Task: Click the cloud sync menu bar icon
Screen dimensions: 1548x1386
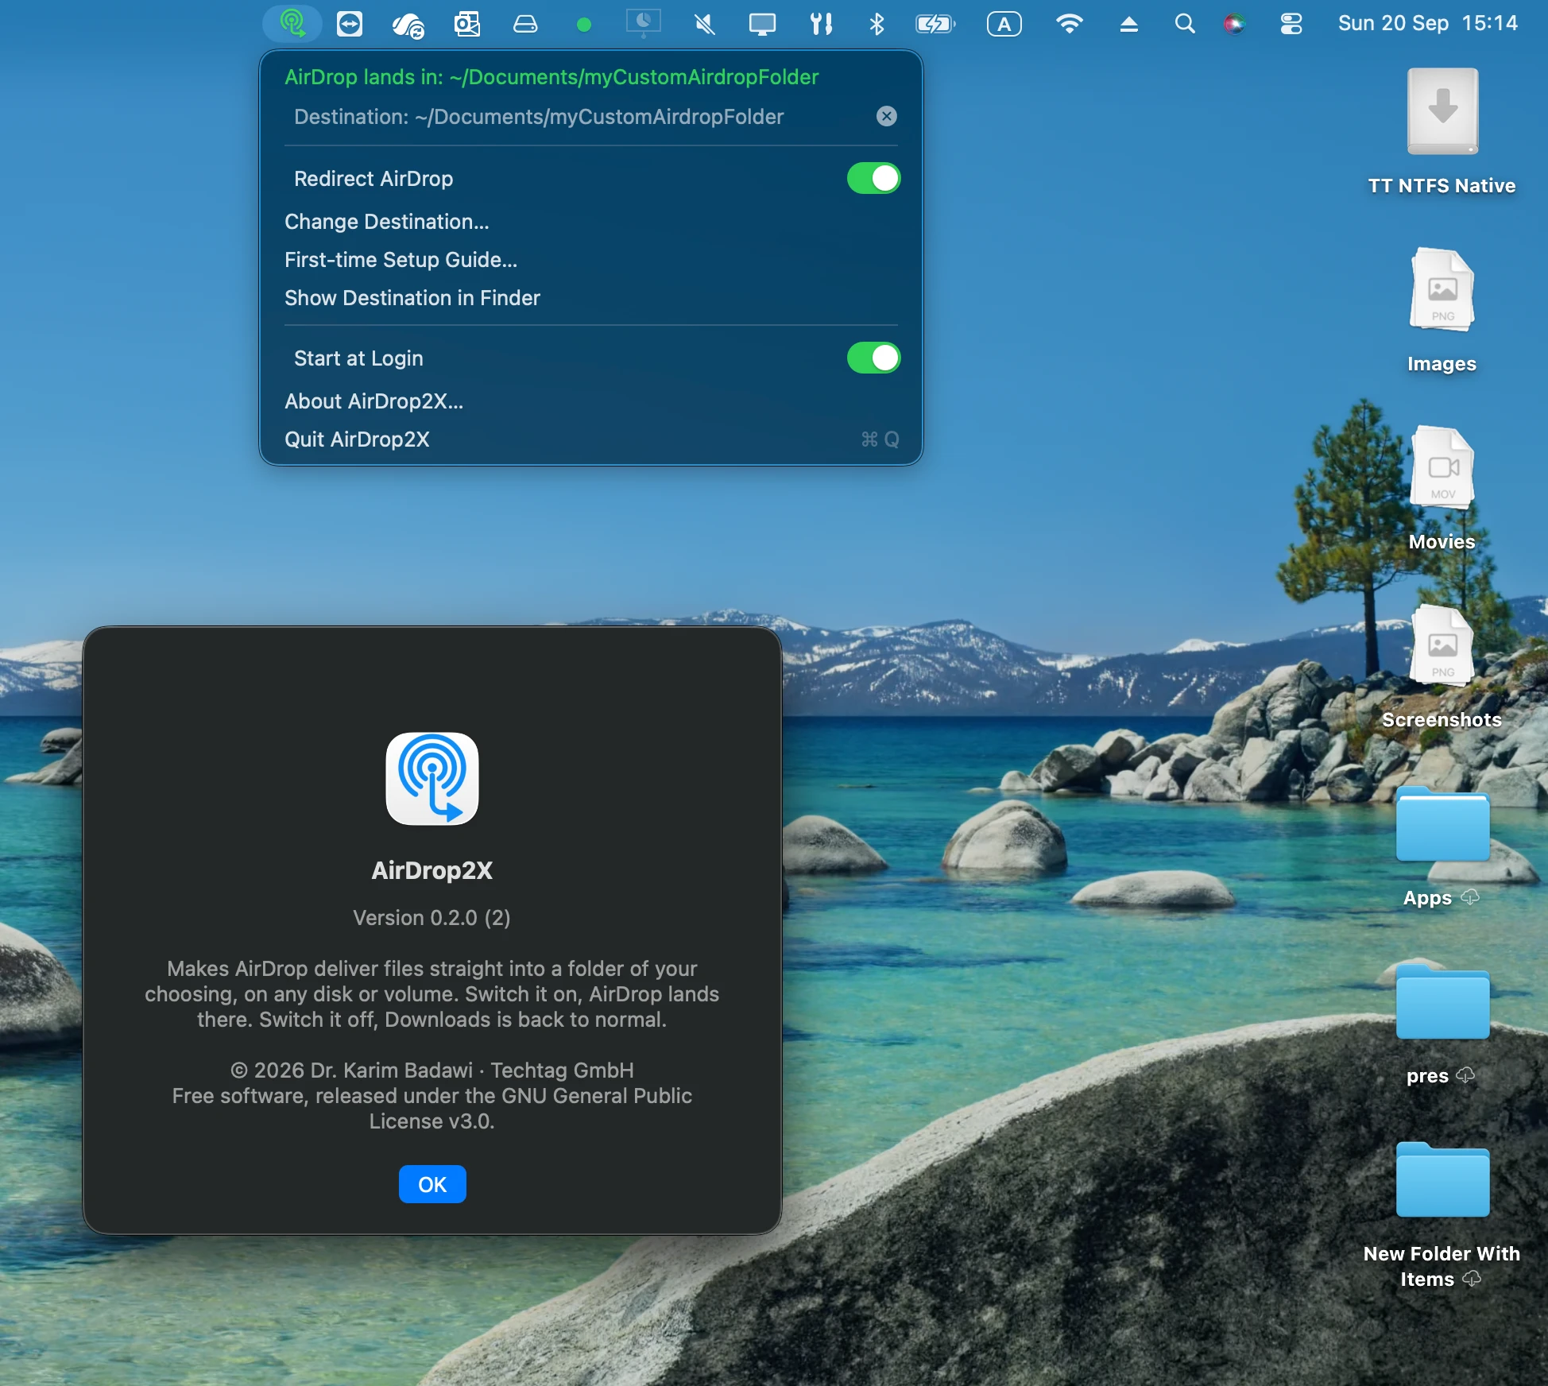Action: click(408, 25)
